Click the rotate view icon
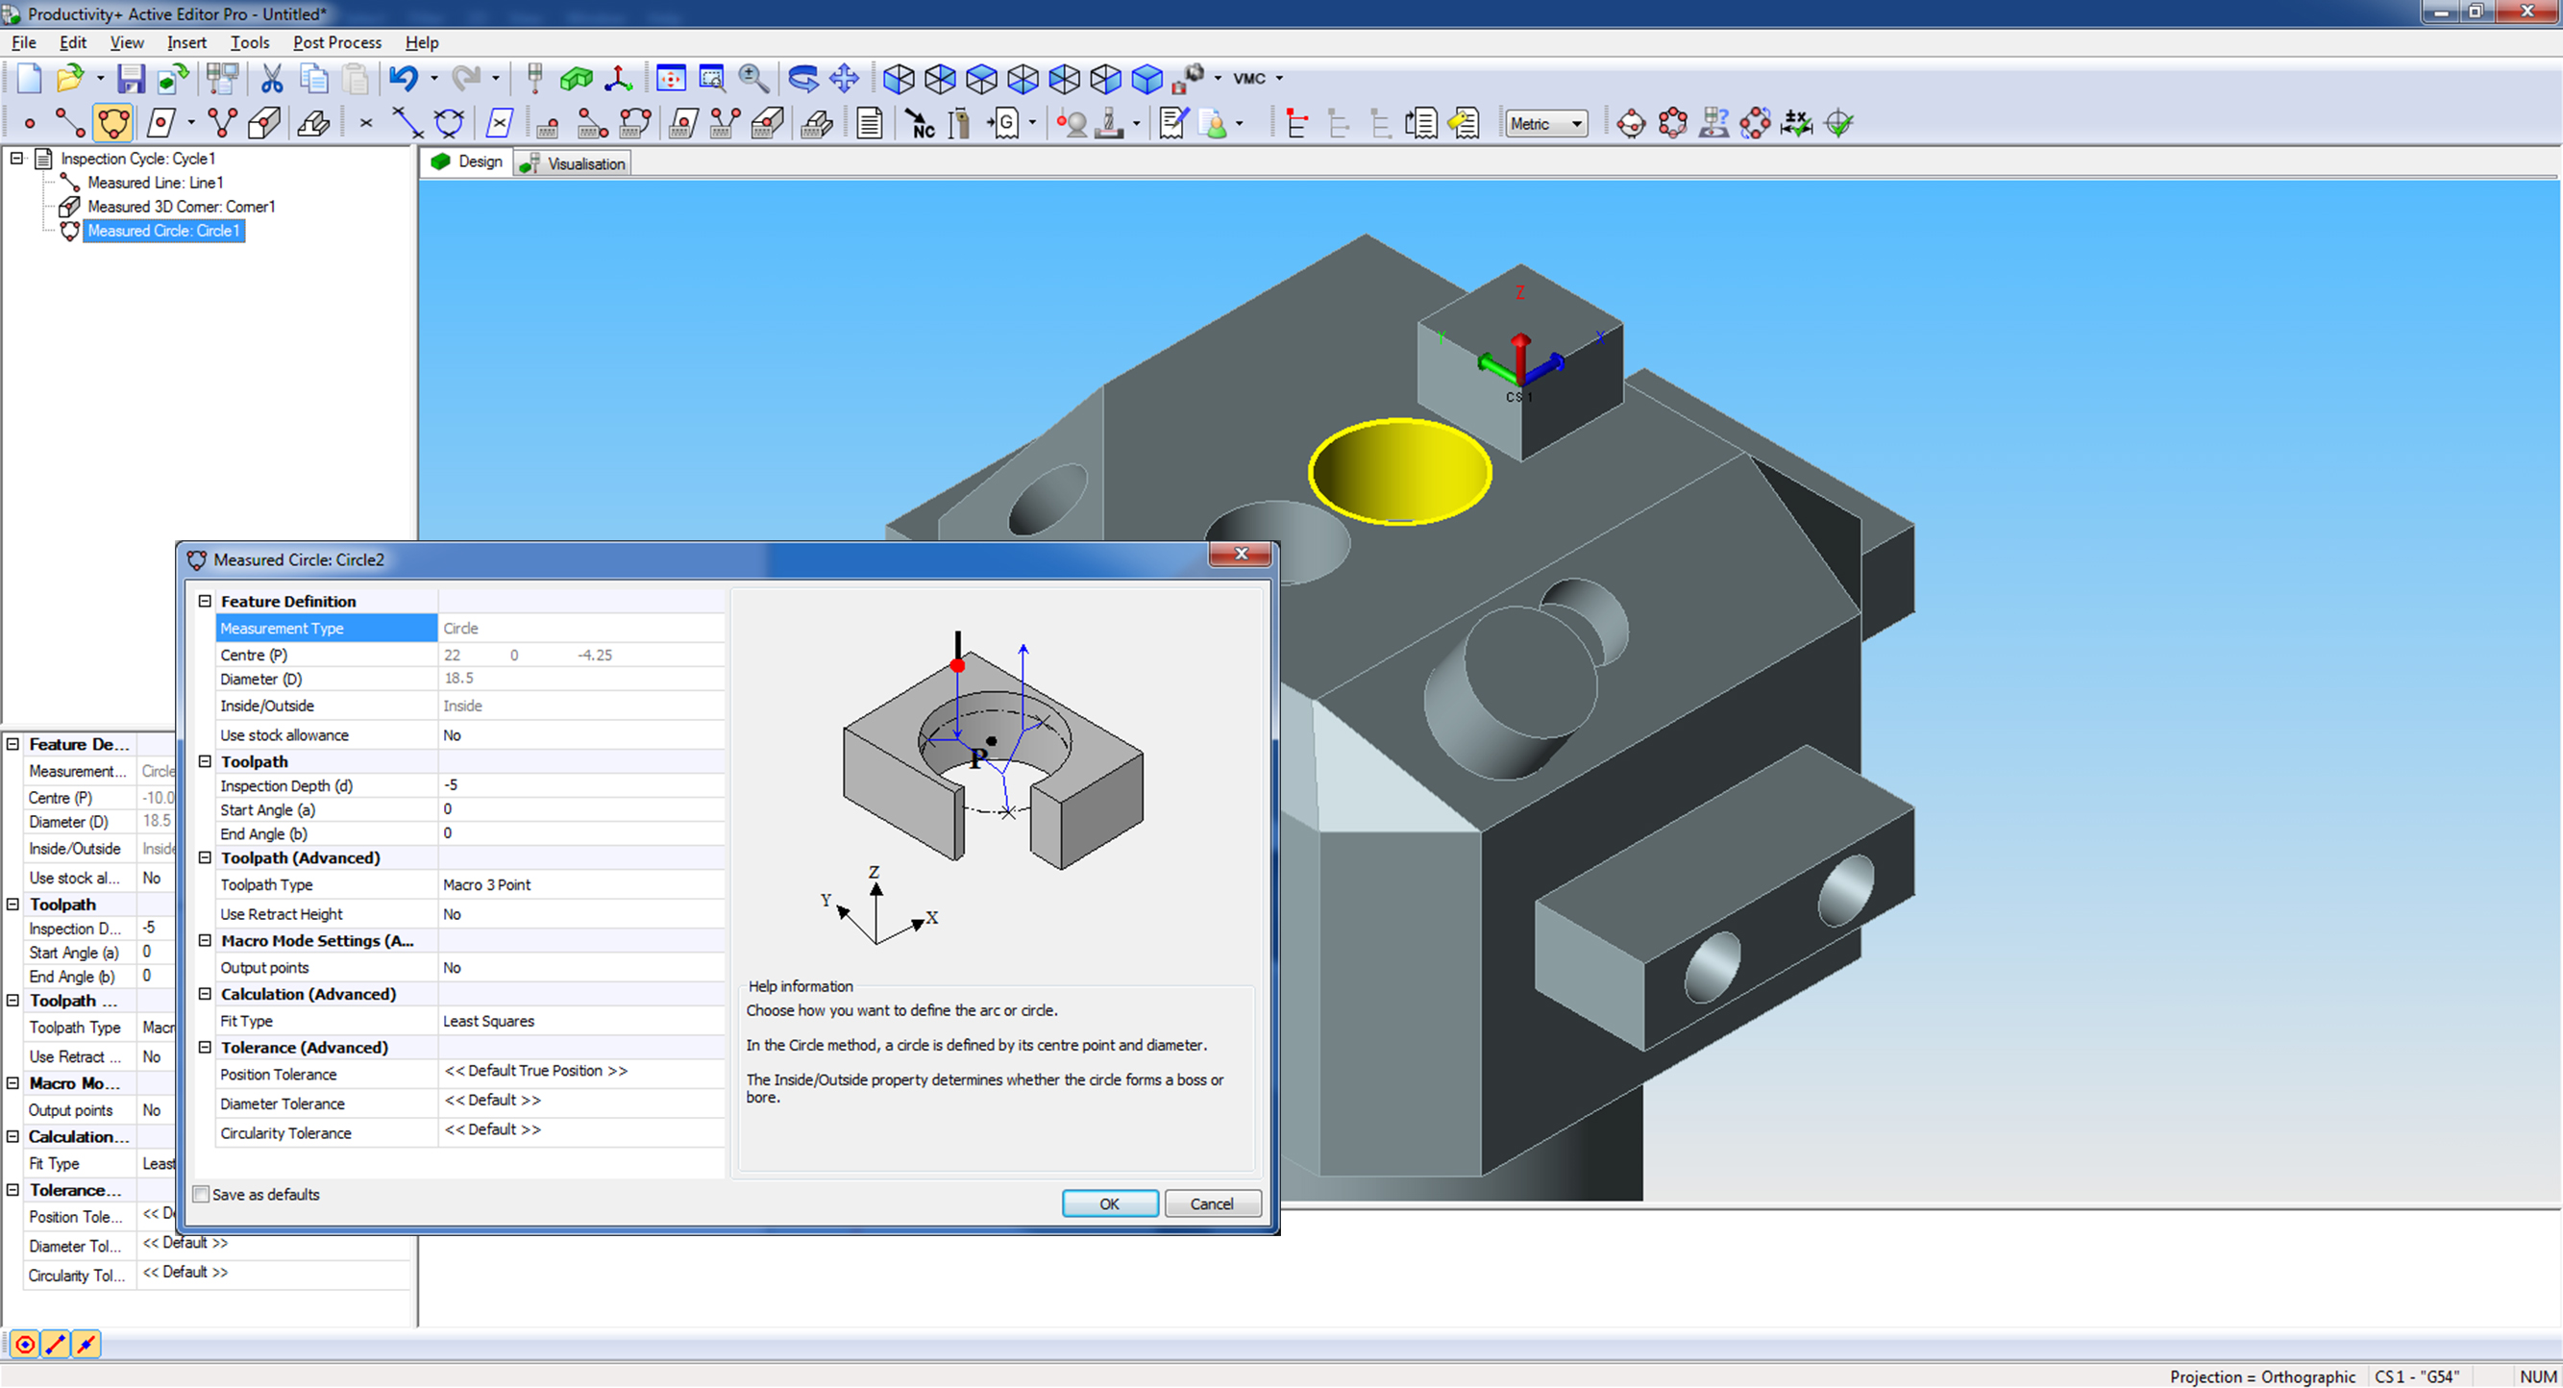 (x=801, y=79)
